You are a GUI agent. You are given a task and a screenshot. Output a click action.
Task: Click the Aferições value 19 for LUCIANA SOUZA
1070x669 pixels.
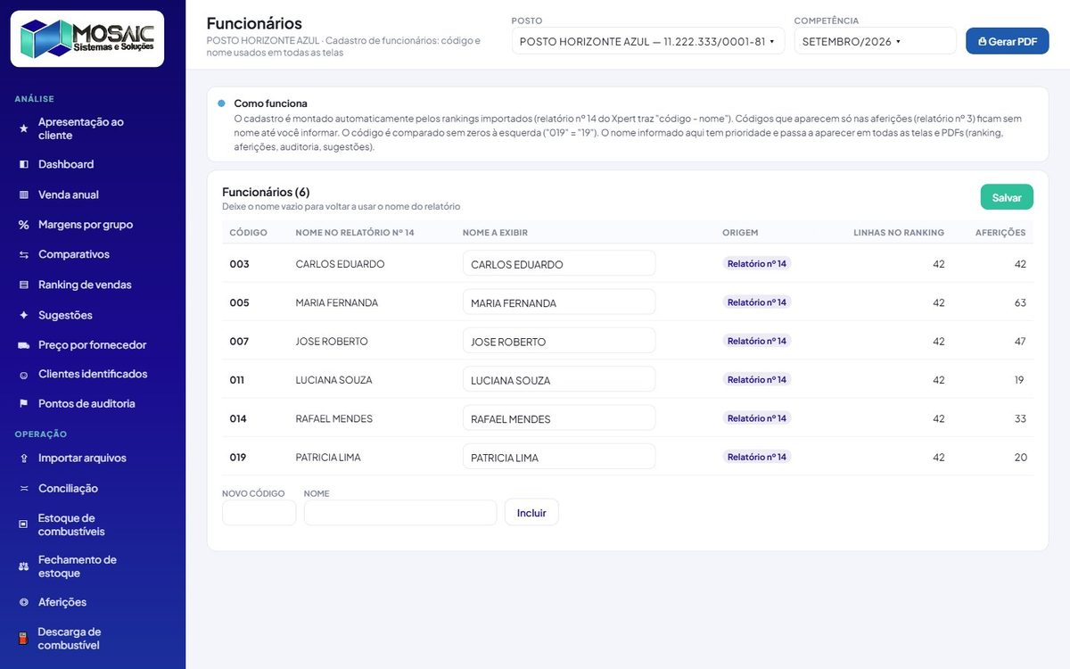pos(1020,380)
